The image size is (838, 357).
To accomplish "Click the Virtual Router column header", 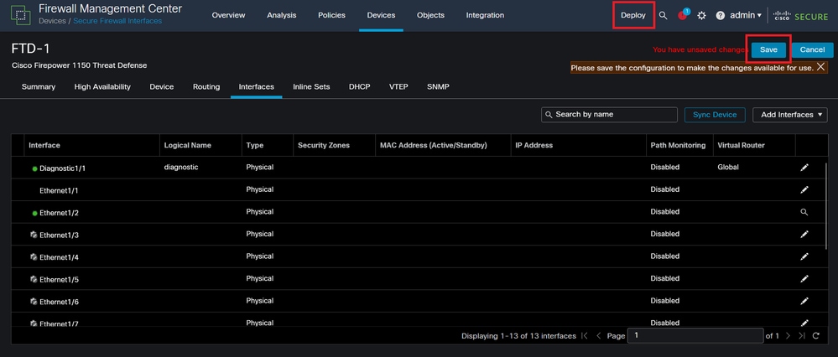I will pyautogui.click(x=742, y=145).
